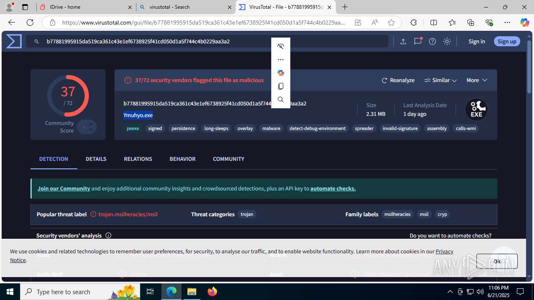Click the browser back arrow
The width and height of the screenshot is (534, 300).
(x=12, y=22)
